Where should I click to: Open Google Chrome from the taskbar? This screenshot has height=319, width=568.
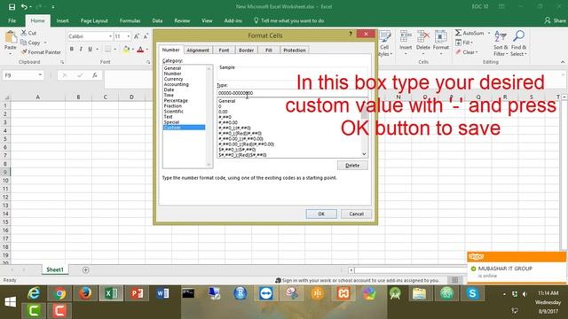[59, 293]
